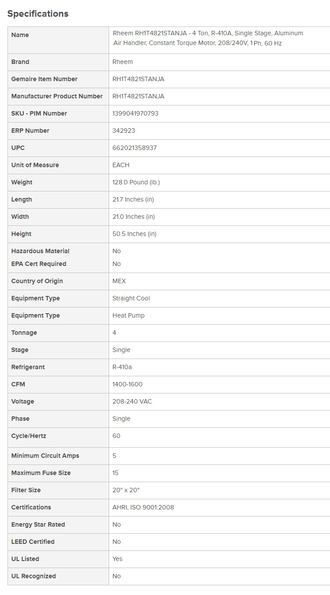
Task: Select the UPC code 662021358937
Action: tap(134, 148)
